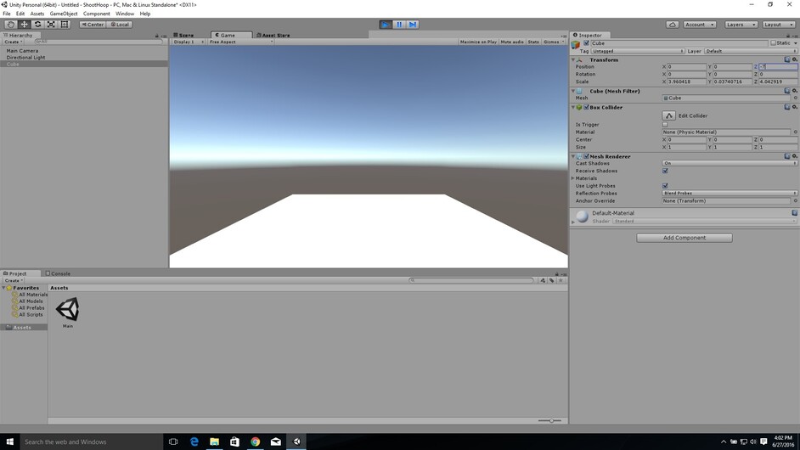The image size is (800, 450).
Task: Toggle Use Light Probes checkbox
Action: [665, 186]
